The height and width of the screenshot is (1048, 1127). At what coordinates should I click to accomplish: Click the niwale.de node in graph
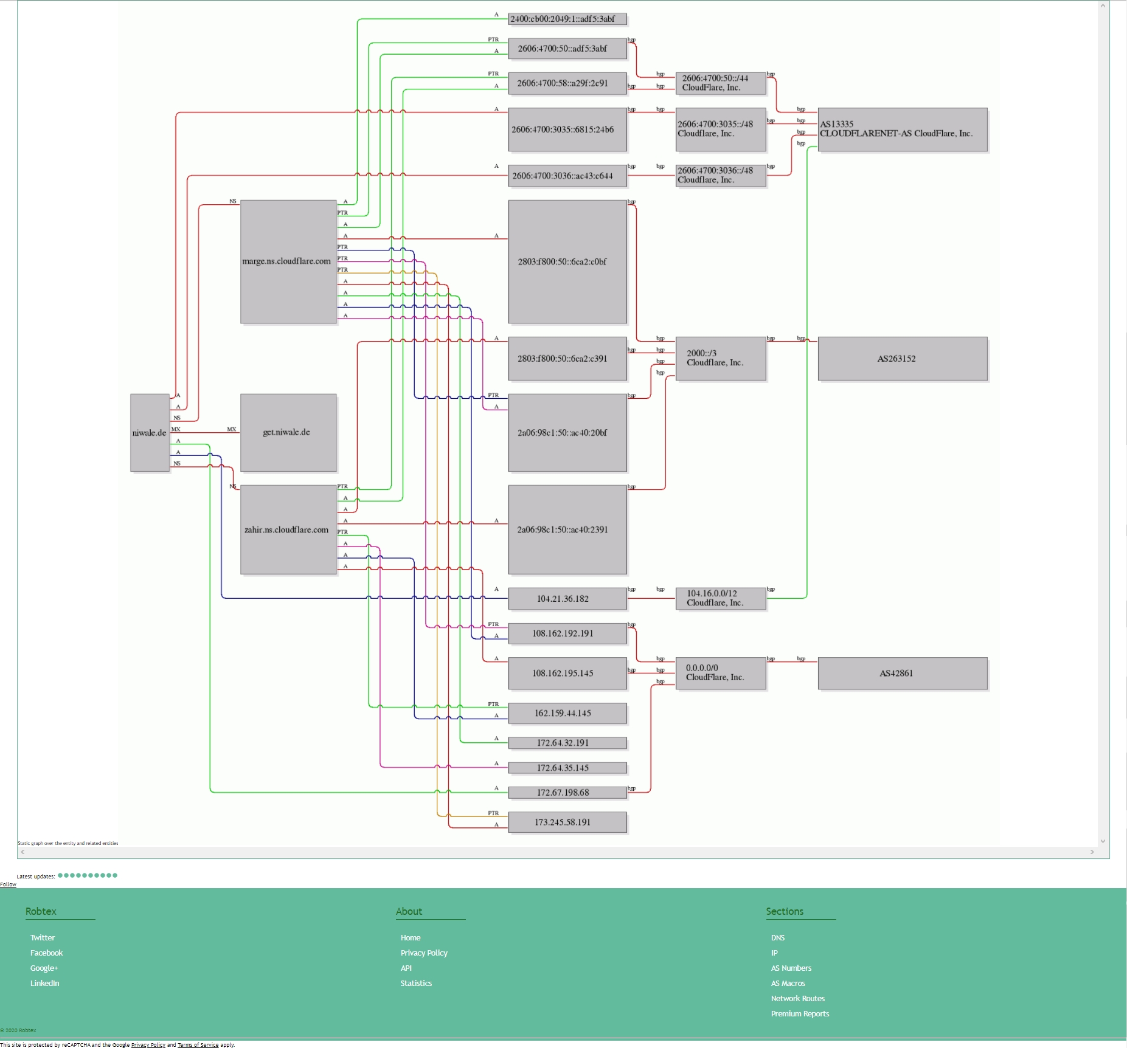click(x=150, y=433)
